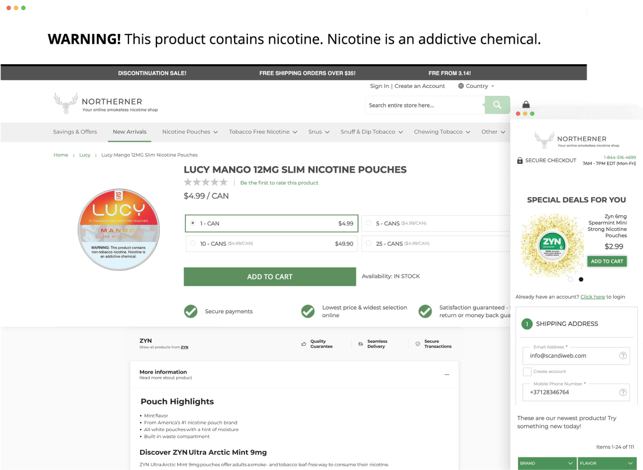Open the shopping bag cart icon
Viewport: 643px width, 470px height.
point(526,104)
